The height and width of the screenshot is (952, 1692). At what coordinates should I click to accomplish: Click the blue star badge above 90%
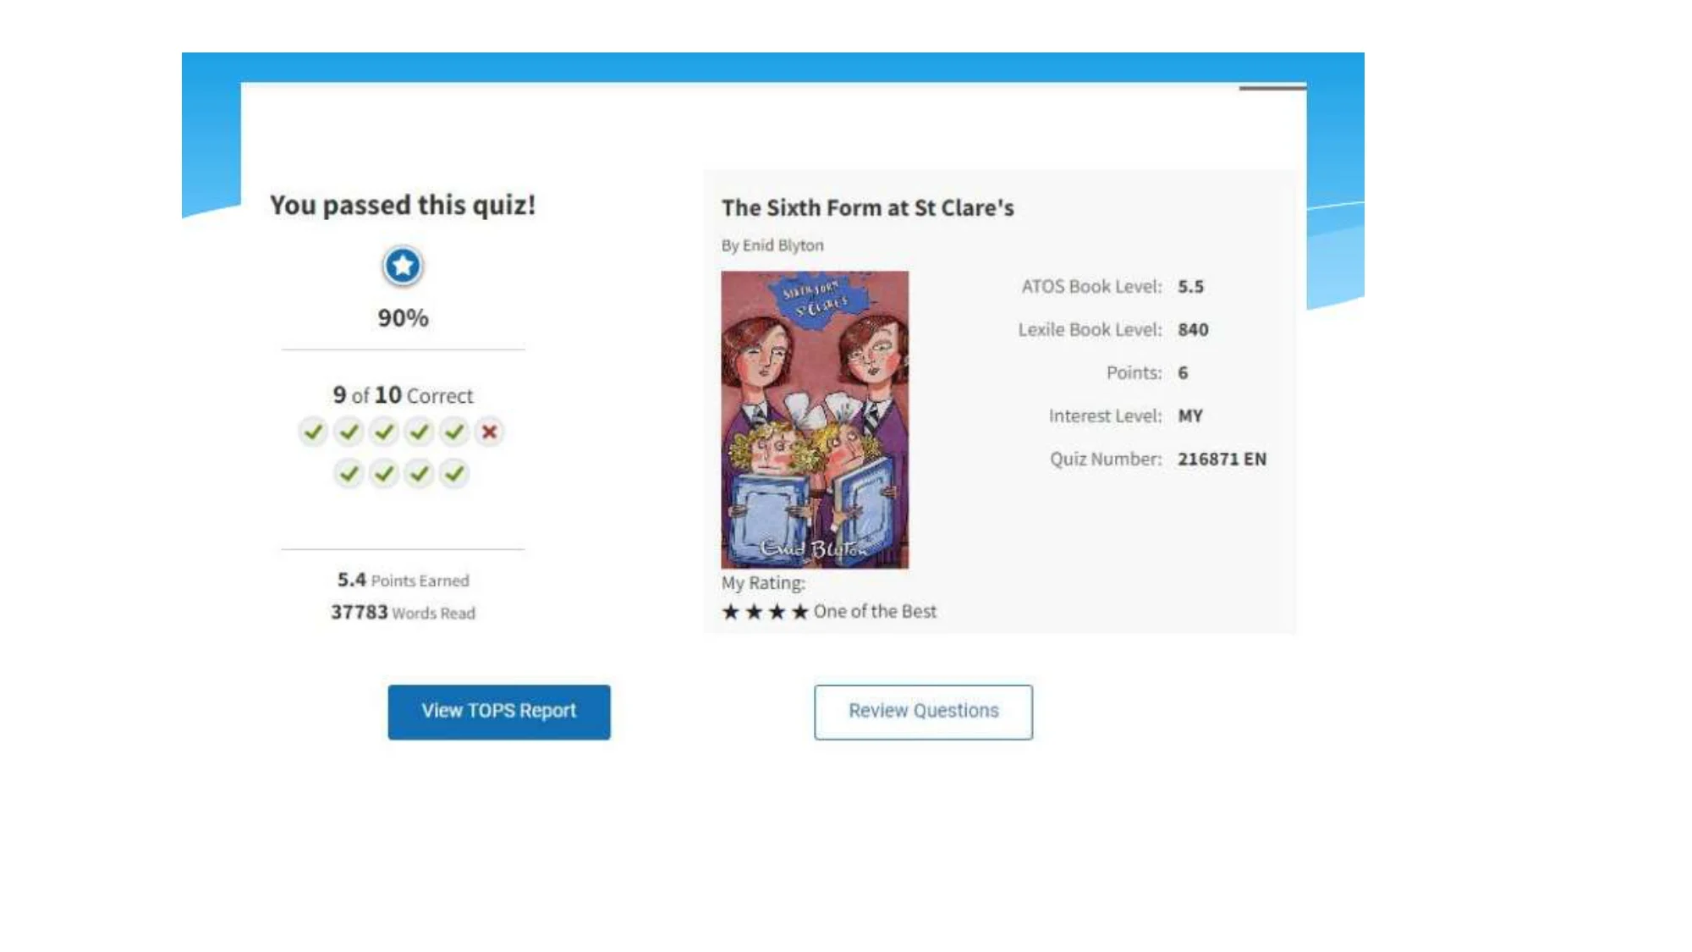[x=403, y=266]
